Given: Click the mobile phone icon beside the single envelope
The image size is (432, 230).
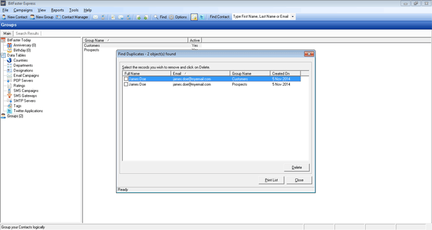Looking at the screenshot, I should tap(103, 17).
